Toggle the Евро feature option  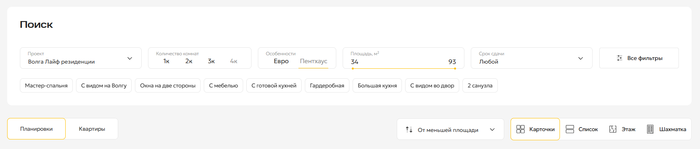(281, 61)
